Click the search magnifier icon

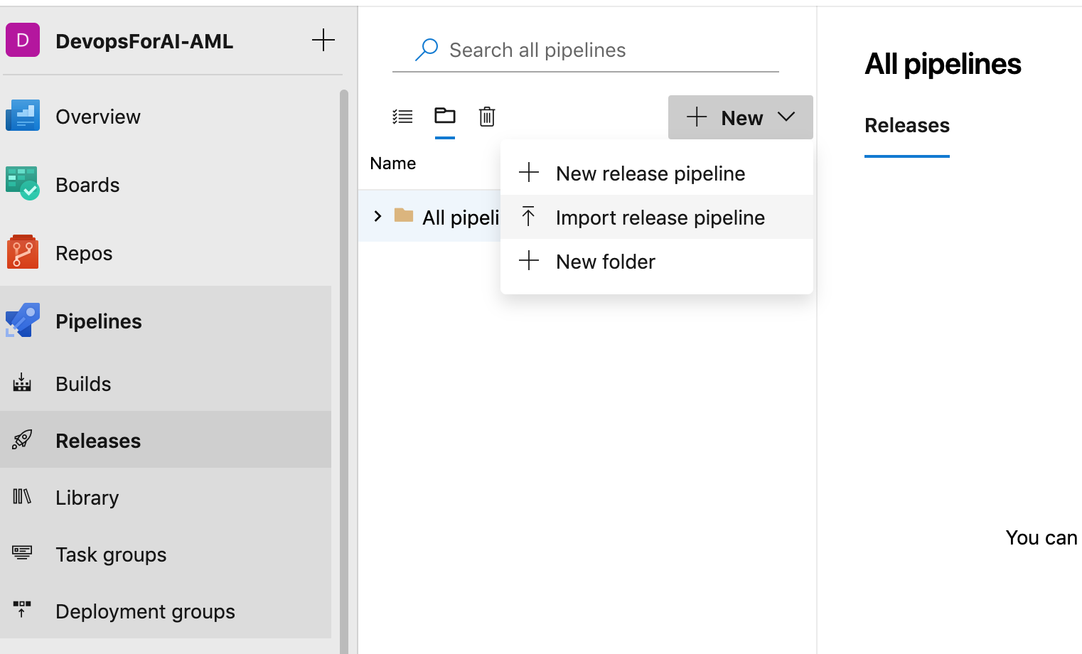coord(427,50)
